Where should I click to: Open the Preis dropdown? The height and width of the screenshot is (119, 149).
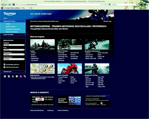14,50
